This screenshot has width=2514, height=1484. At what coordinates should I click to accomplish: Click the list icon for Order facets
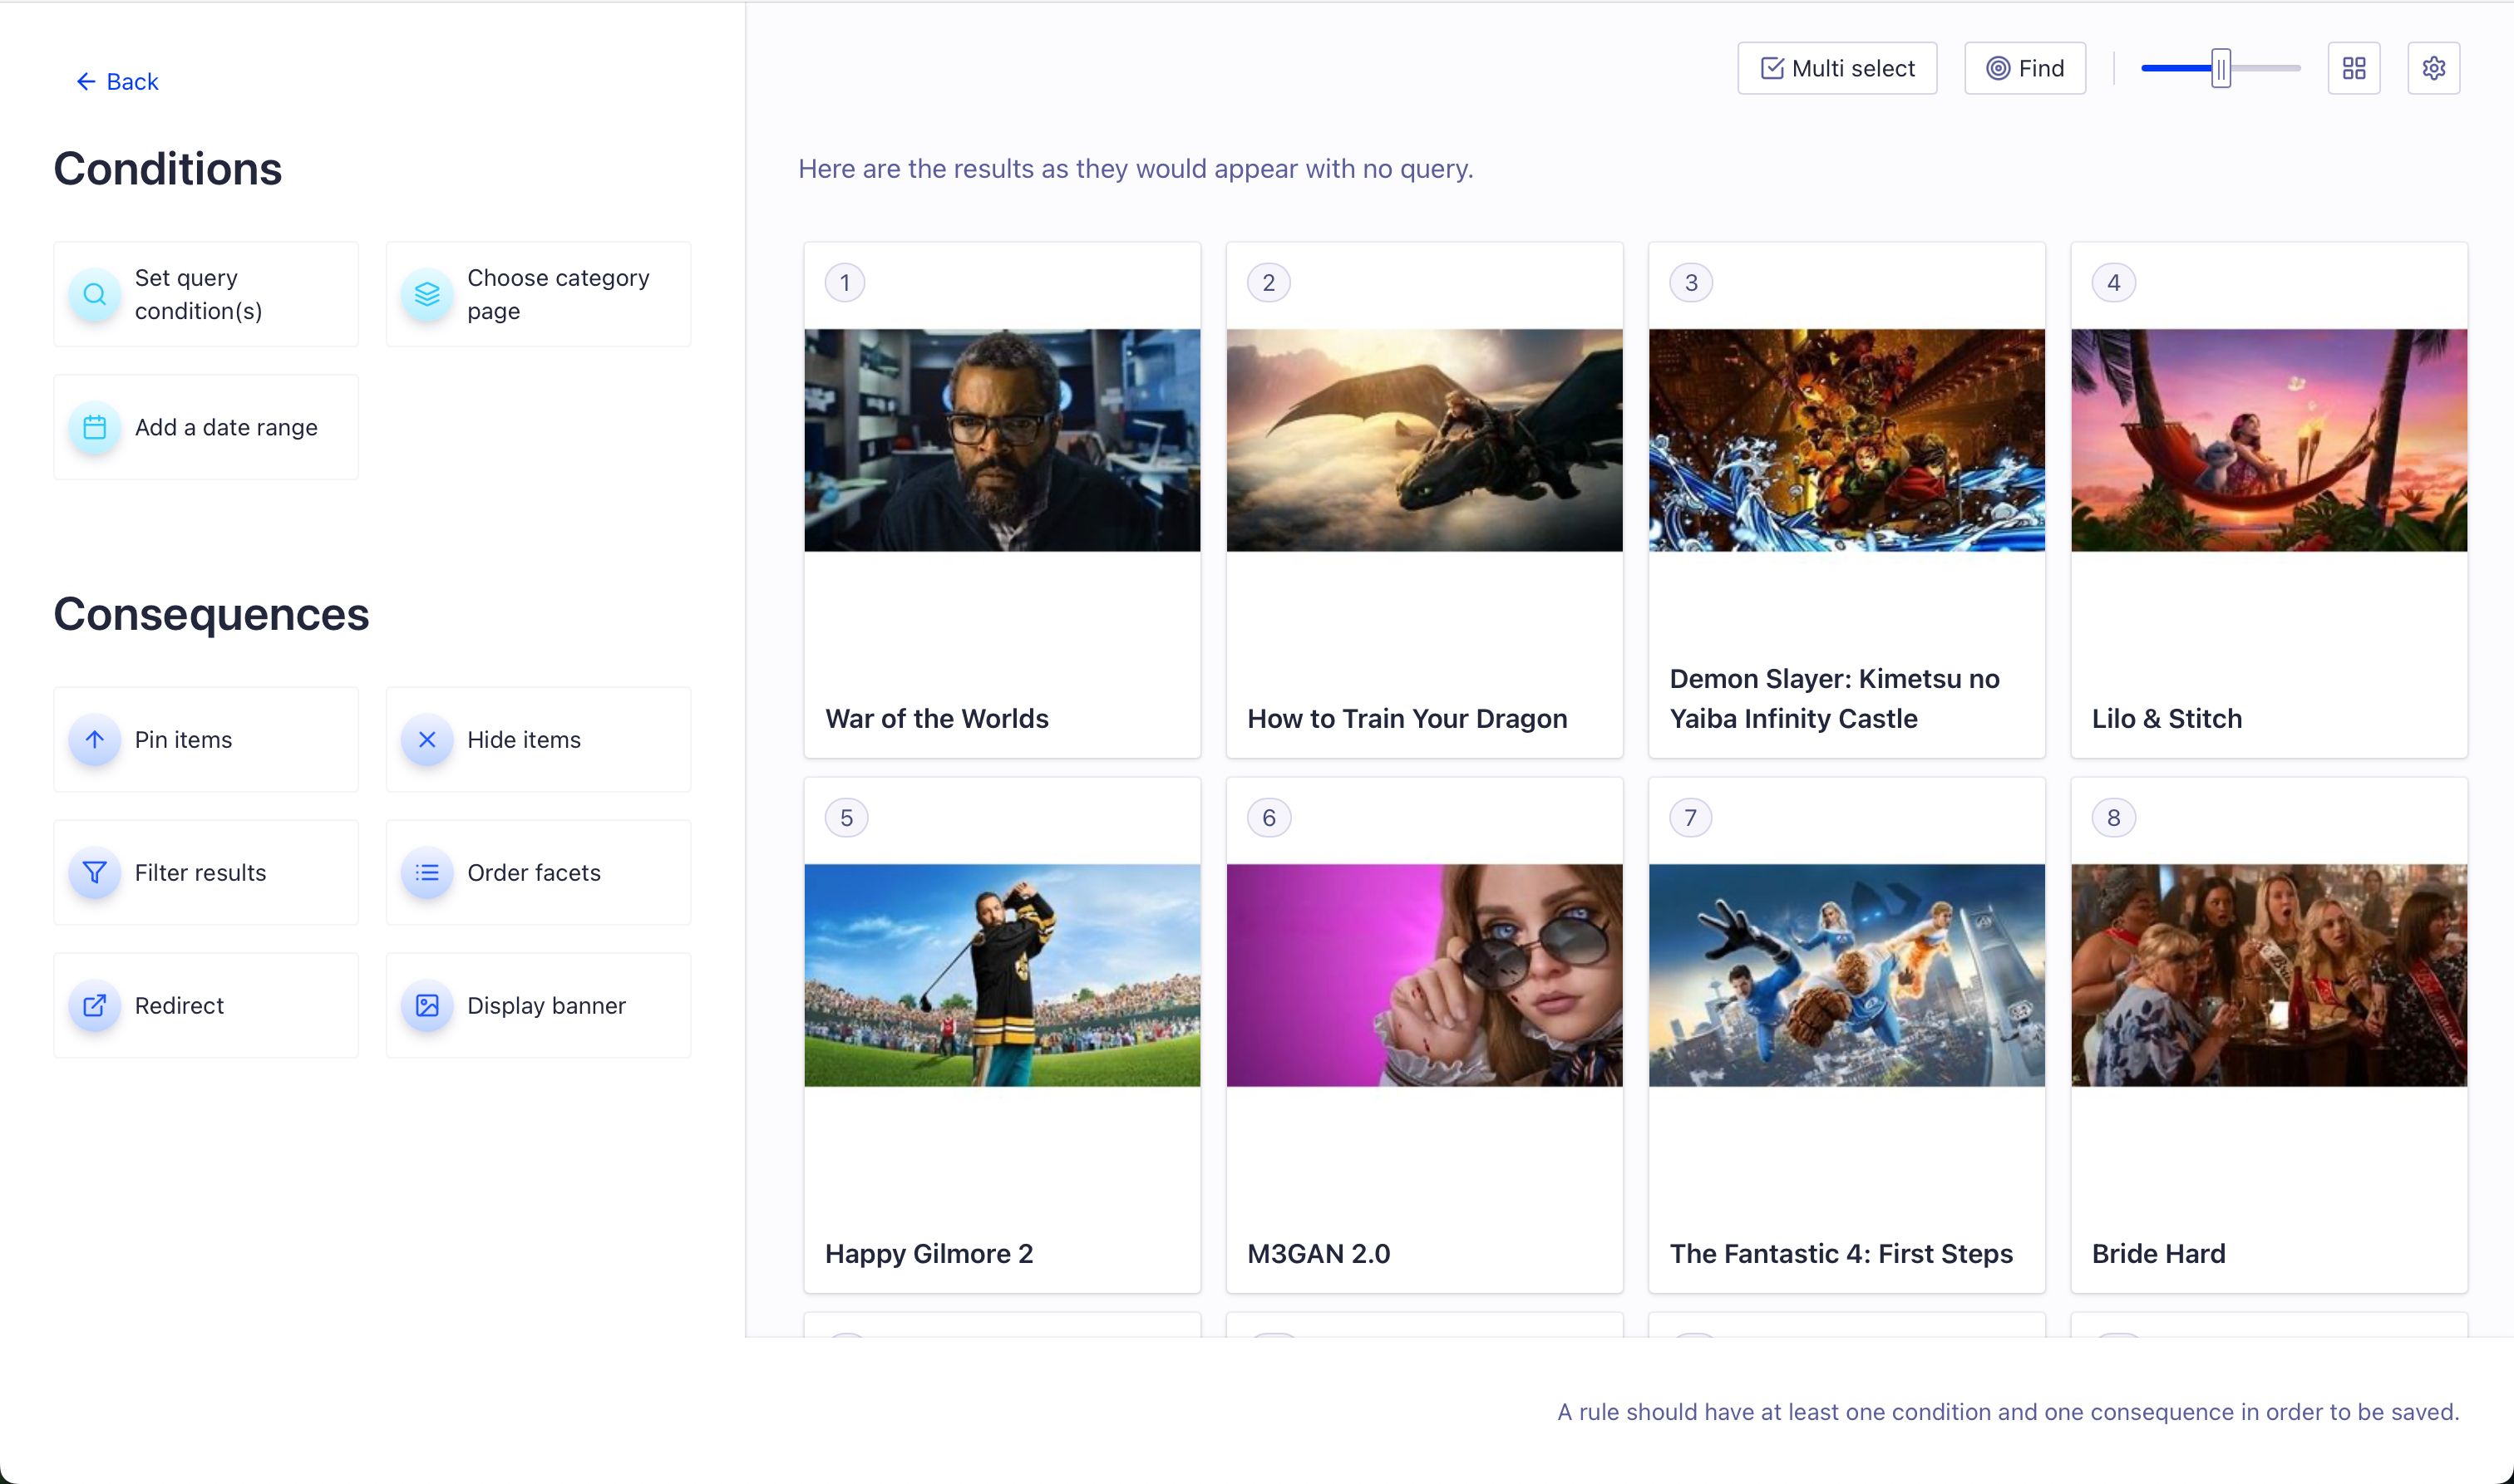(x=427, y=873)
